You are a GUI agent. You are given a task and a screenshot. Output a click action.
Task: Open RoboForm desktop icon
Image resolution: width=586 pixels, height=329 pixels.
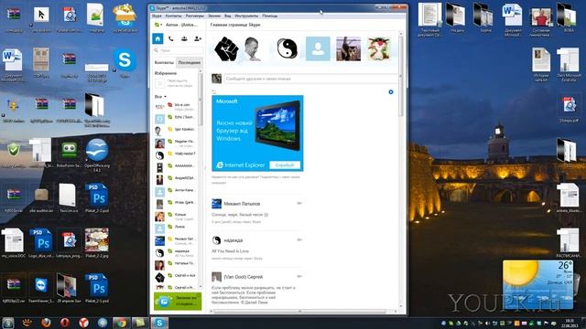coord(70,154)
